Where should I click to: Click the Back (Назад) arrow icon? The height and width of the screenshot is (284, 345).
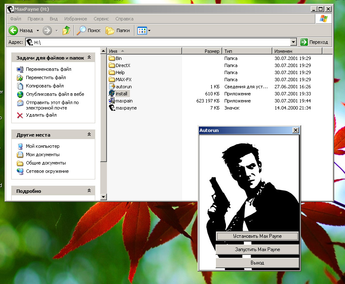pos(13,30)
